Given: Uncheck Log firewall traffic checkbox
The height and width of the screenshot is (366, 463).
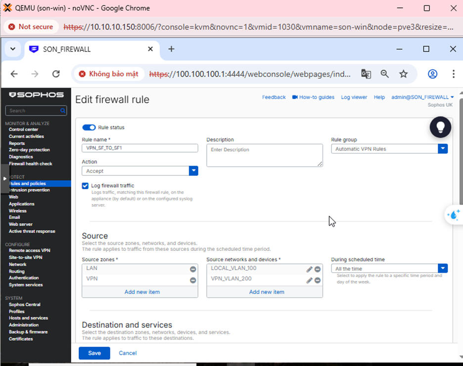Looking at the screenshot, I should coord(85,186).
